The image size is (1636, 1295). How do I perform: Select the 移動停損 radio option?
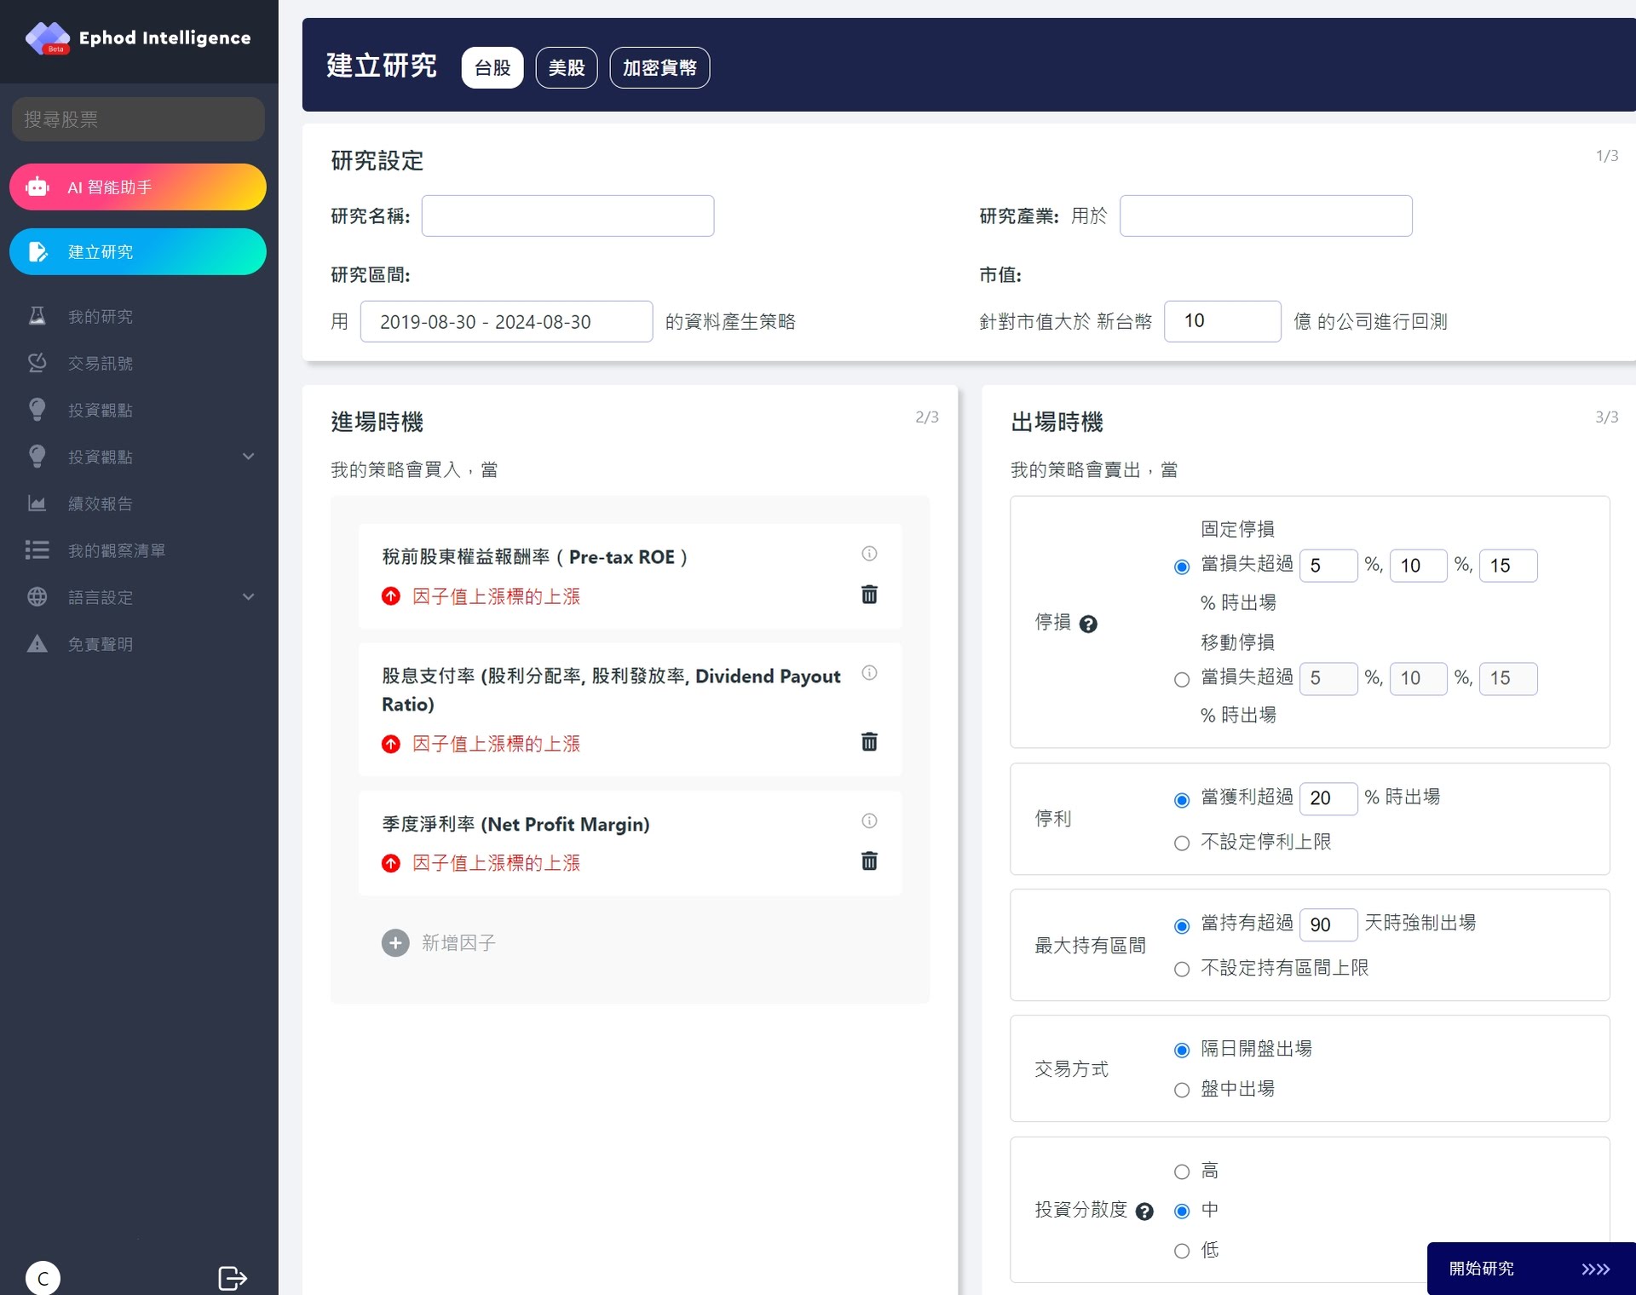[x=1182, y=679]
